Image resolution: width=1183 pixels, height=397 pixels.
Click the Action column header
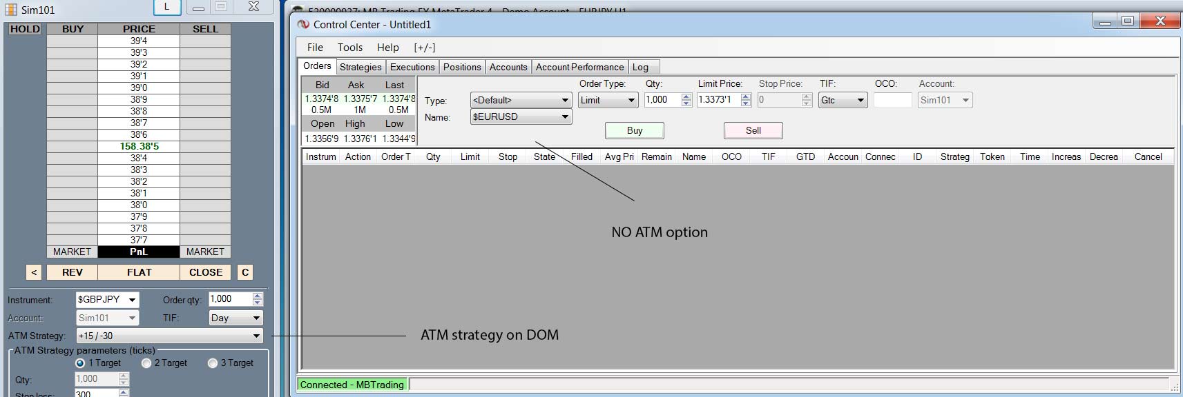358,156
